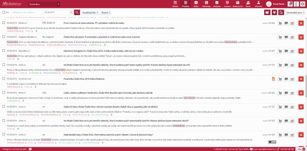The height and width of the screenshot is (151, 307).
Task: Open the Média tab
Action: click(x=196, y=4)
